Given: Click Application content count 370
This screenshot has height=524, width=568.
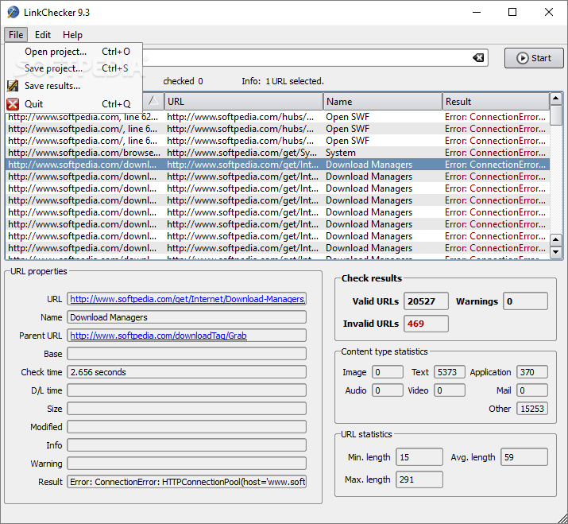Looking at the screenshot, I should coord(532,372).
